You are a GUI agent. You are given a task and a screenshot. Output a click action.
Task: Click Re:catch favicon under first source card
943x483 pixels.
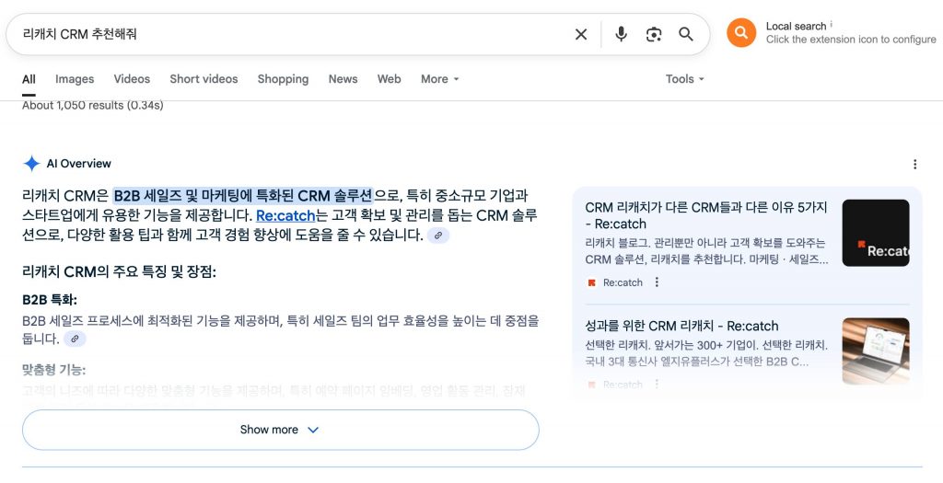592,282
